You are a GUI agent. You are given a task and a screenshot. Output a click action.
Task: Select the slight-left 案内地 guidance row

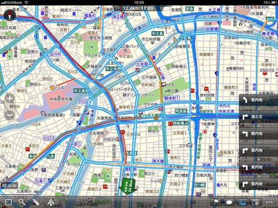coord(258,100)
